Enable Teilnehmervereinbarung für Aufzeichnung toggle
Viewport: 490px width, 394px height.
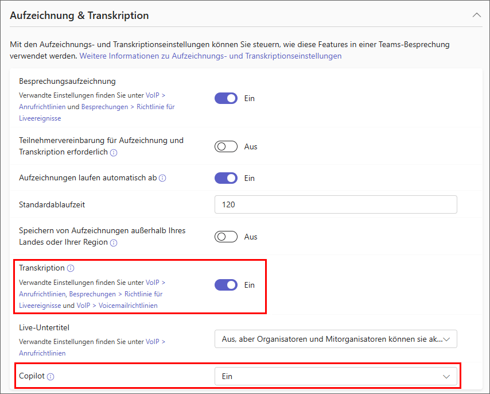(226, 146)
